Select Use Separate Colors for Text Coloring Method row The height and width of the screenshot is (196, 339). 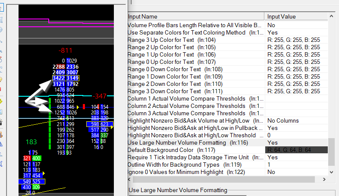196,32
